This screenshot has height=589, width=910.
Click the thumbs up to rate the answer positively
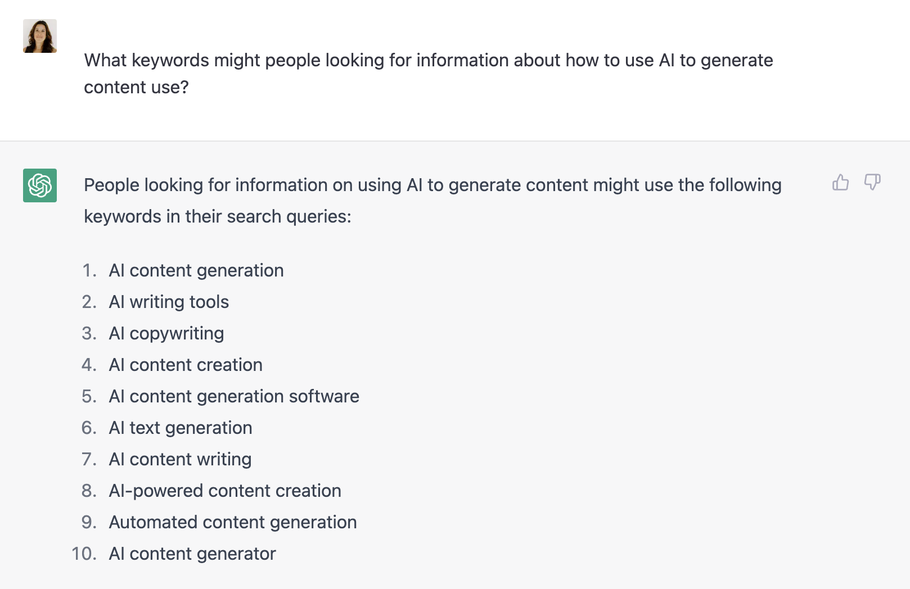(x=840, y=182)
